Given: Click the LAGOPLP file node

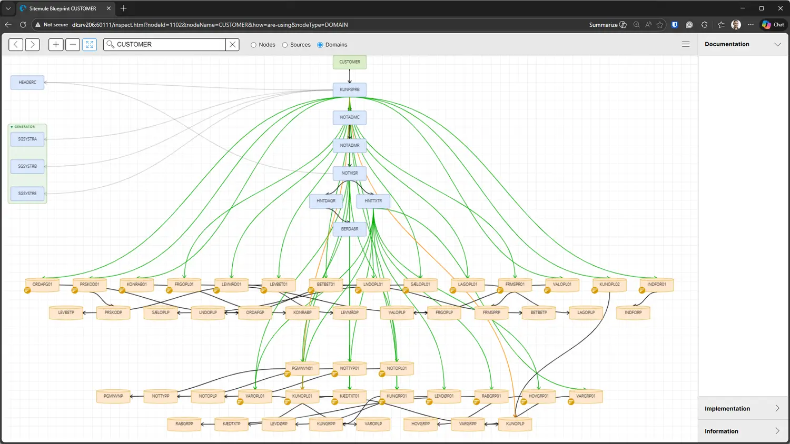Looking at the screenshot, I should coord(586,312).
